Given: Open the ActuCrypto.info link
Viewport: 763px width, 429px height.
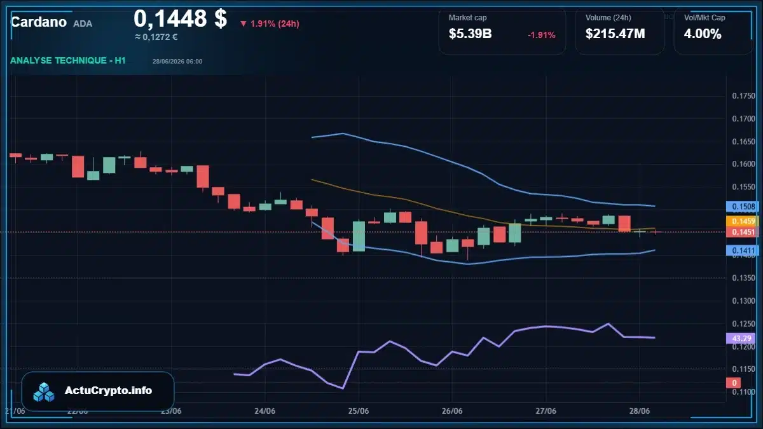Looking at the screenshot, I should pyautogui.click(x=109, y=391).
